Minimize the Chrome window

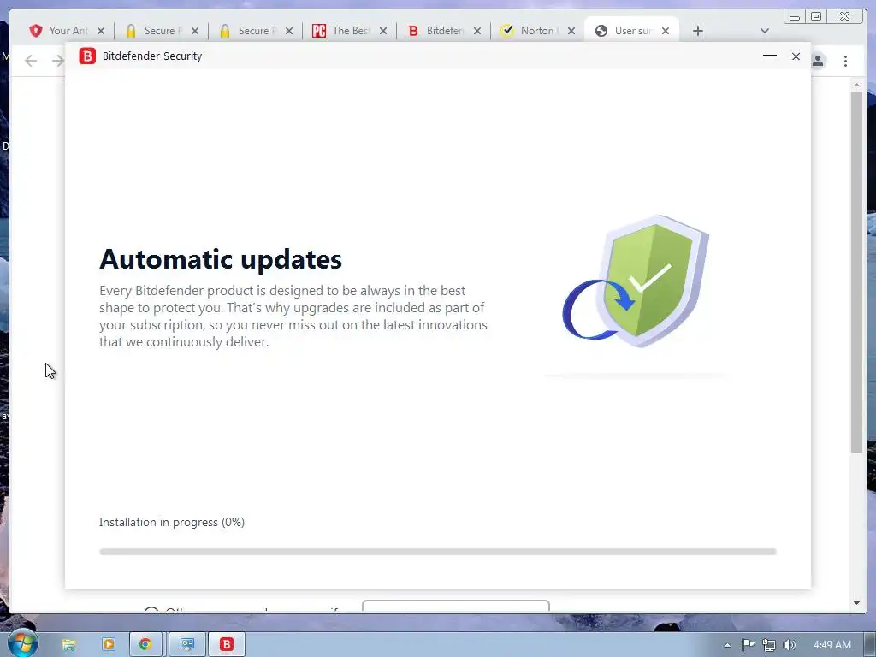point(795,16)
